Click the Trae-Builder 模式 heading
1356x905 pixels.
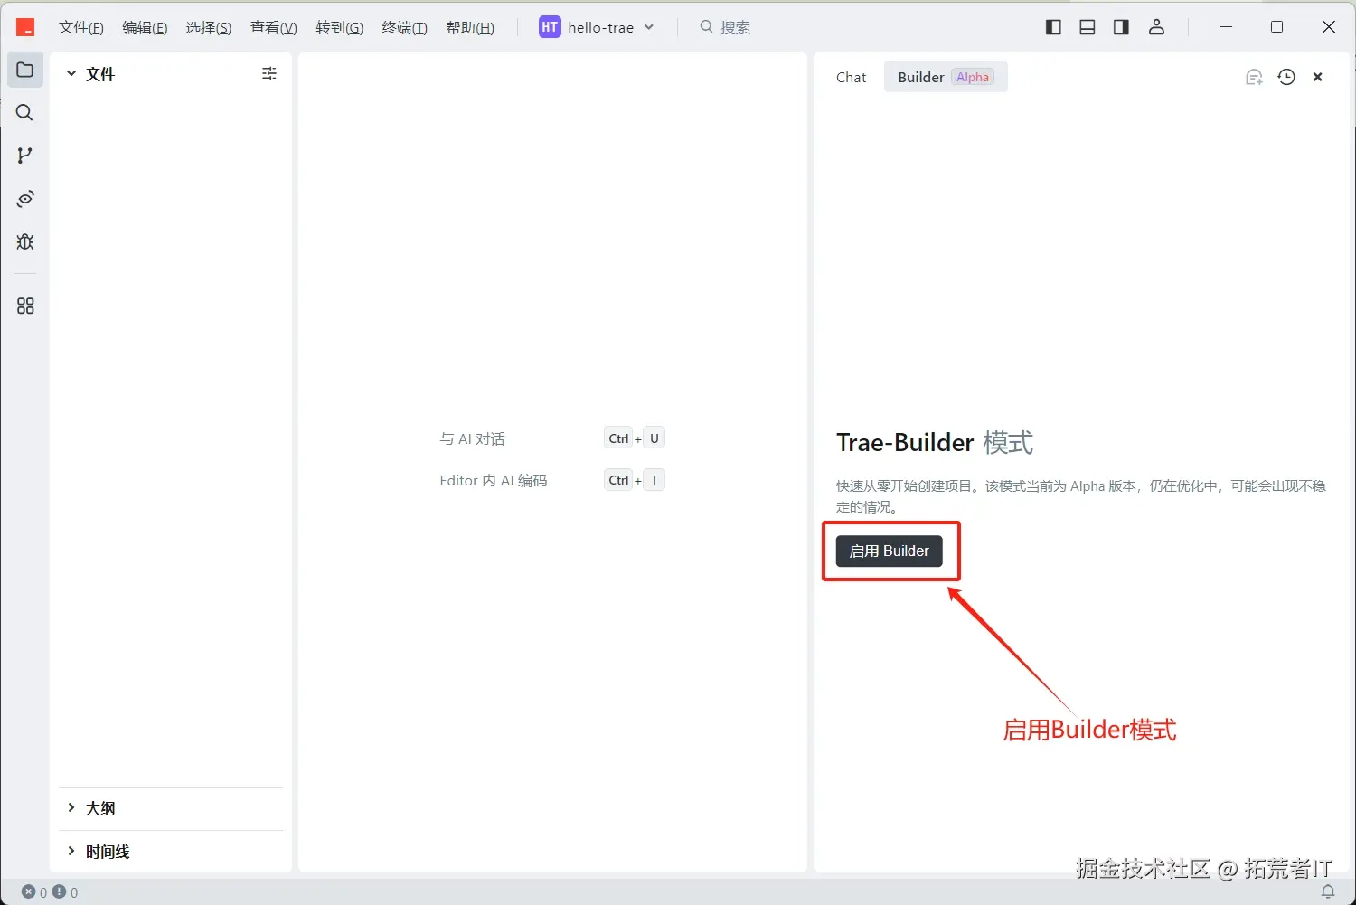coord(935,442)
